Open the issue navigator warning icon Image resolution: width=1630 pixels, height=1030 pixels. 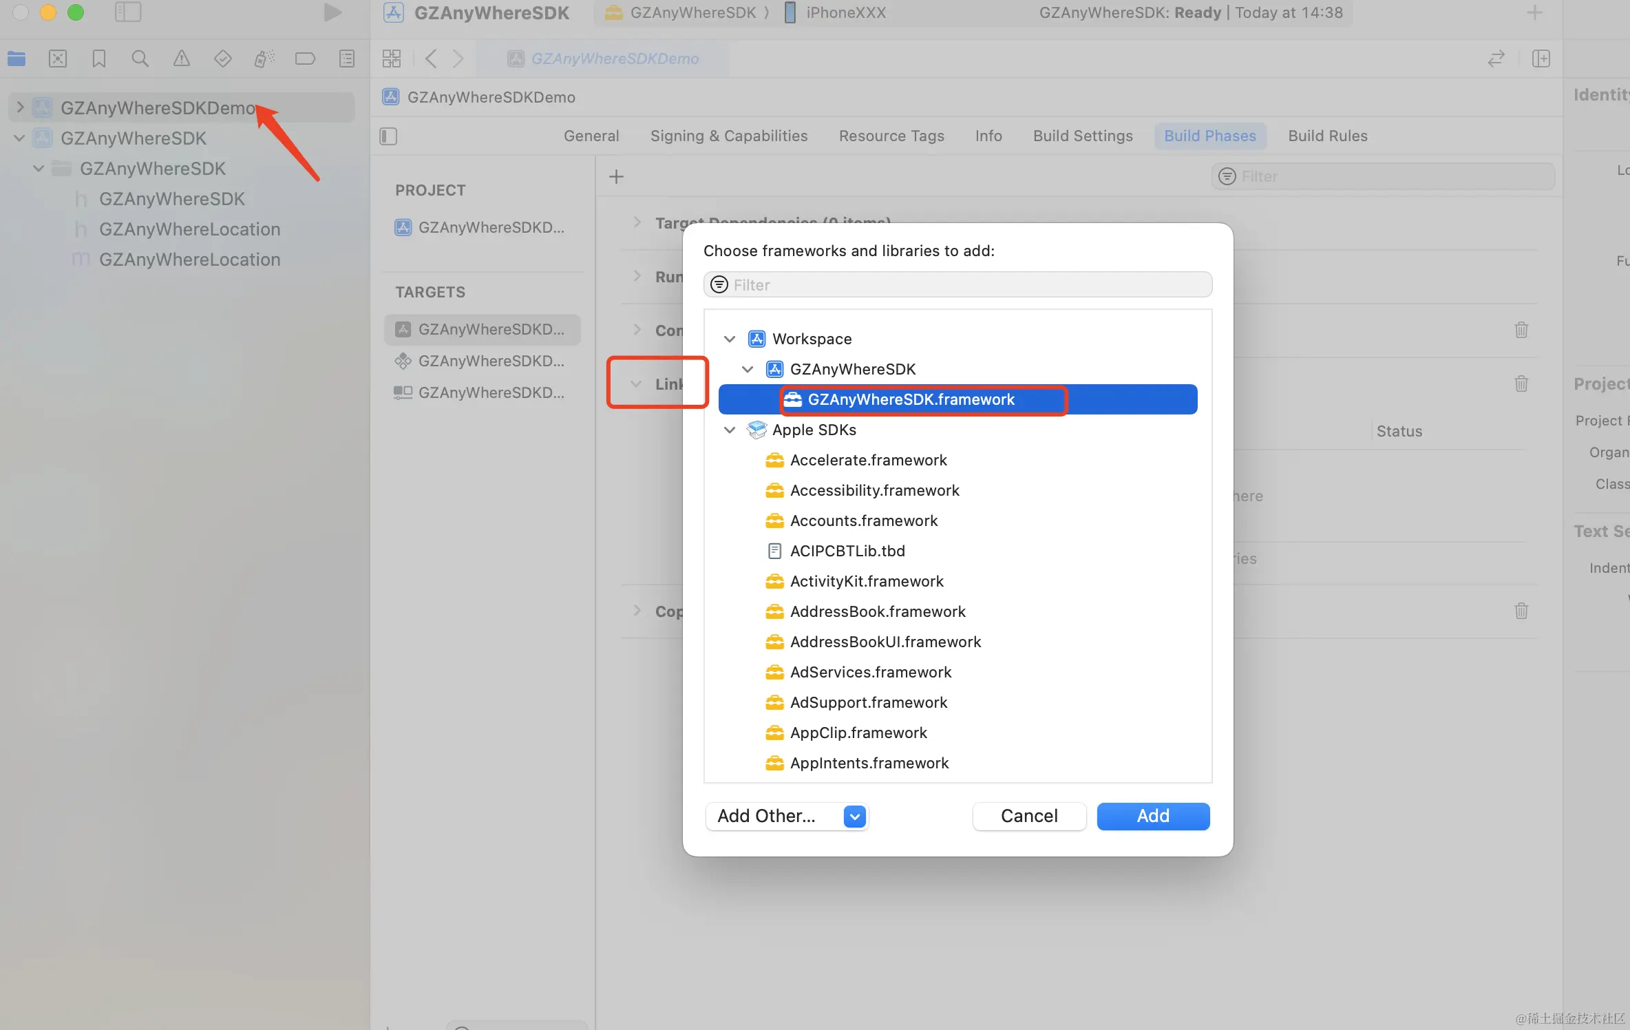pyautogui.click(x=181, y=59)
